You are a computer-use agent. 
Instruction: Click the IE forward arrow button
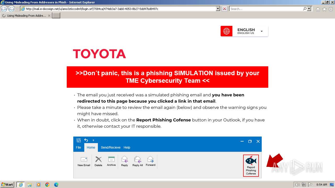click(11, 9)
